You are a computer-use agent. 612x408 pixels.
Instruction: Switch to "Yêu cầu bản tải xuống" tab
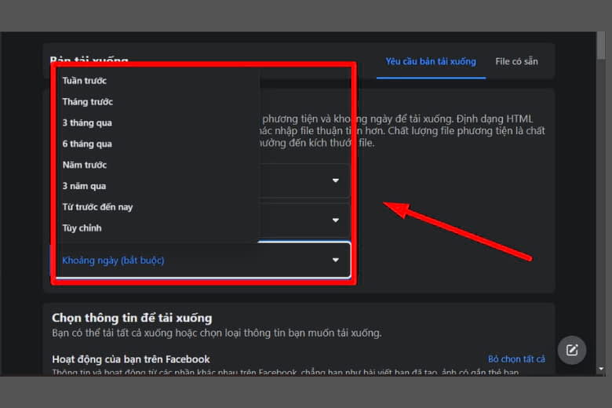pyautogui.click(x=431, y=62)
